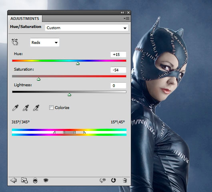The image size is (212, 192).
Task: Reset adjustment to defaults icon
Action: click(113, 180)
